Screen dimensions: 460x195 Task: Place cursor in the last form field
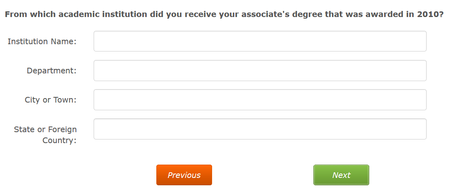tap(260, 129)
